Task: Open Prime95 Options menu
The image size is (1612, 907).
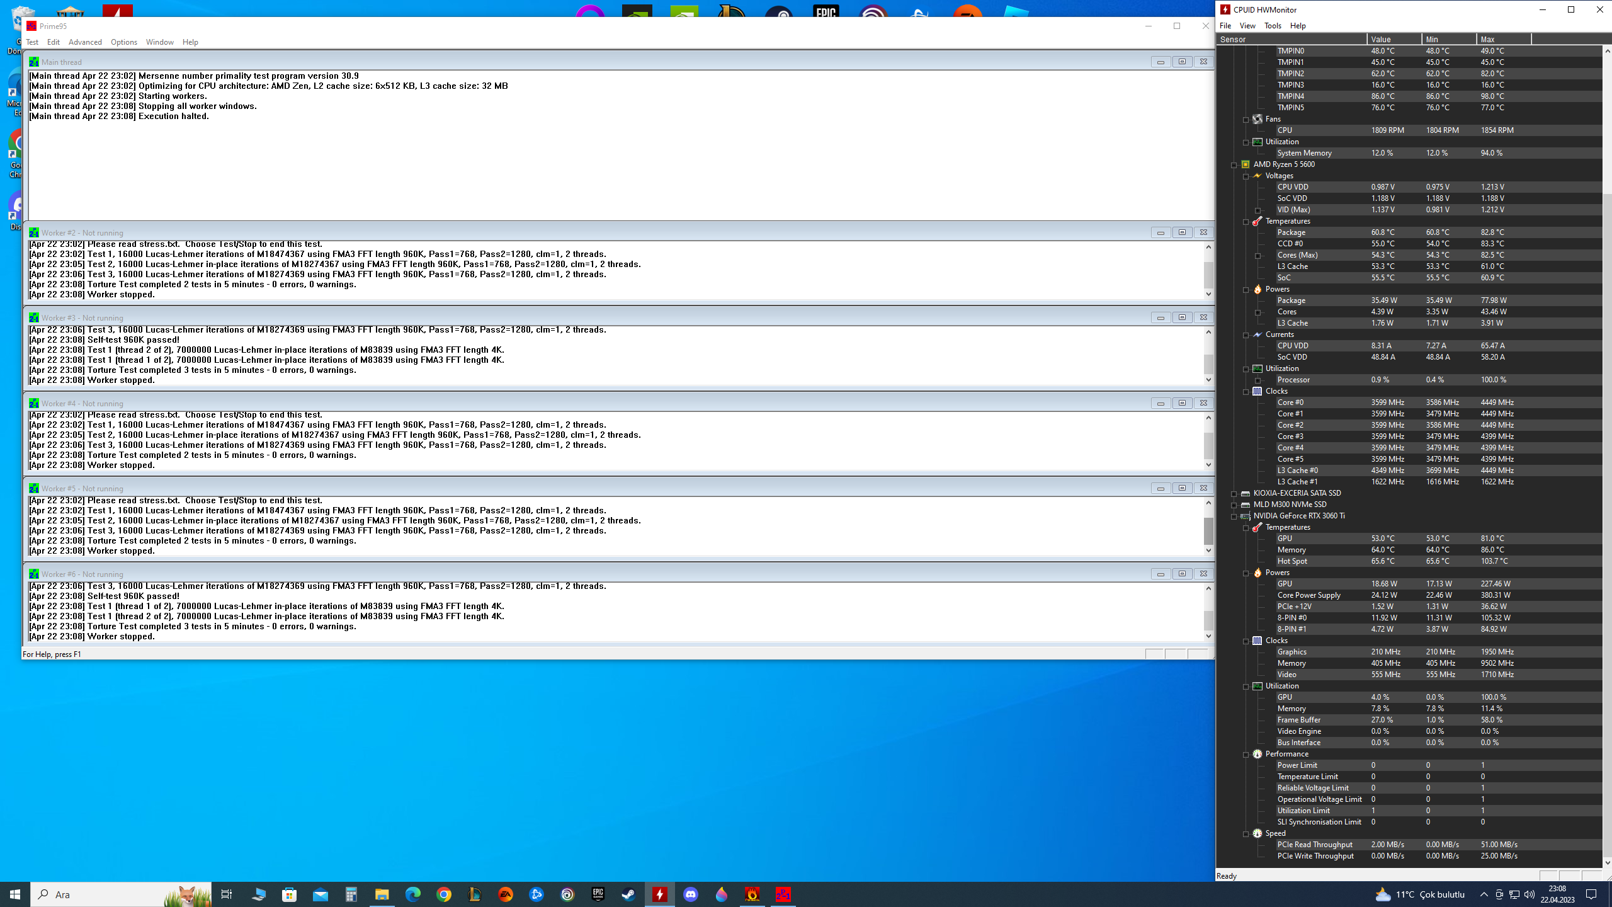Action: click(124, 42)
